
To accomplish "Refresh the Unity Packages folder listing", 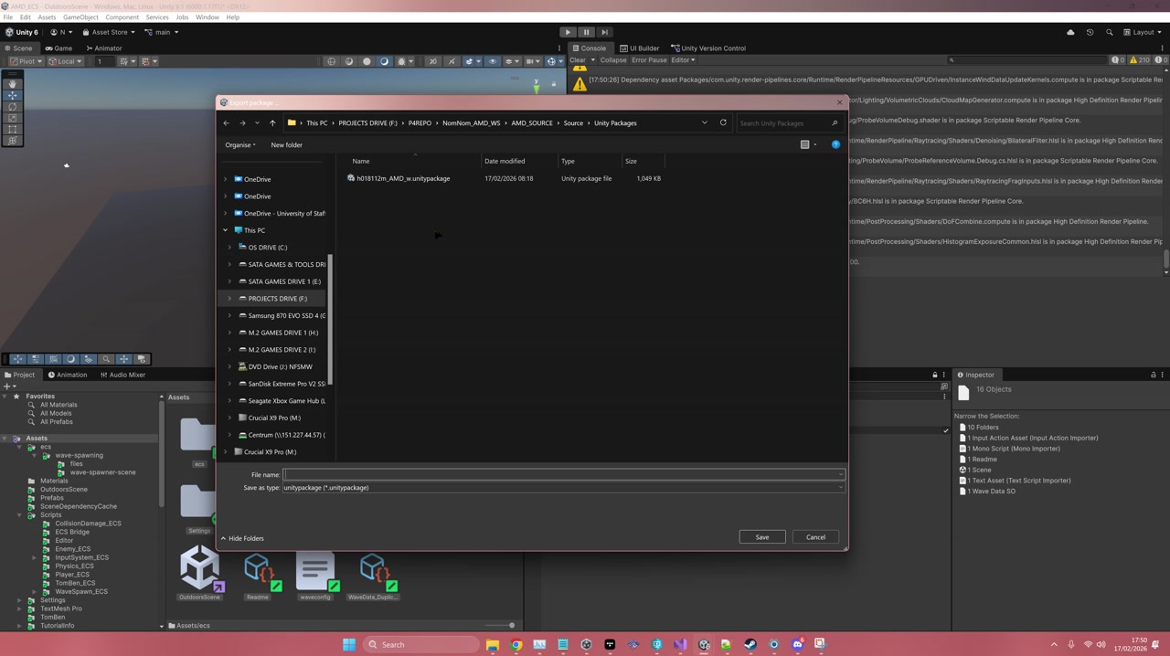I will point(723,122).
